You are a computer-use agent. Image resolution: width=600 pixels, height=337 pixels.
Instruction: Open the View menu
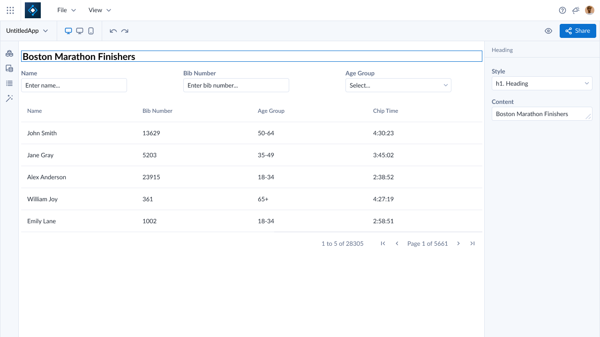(x=100, y=10)
